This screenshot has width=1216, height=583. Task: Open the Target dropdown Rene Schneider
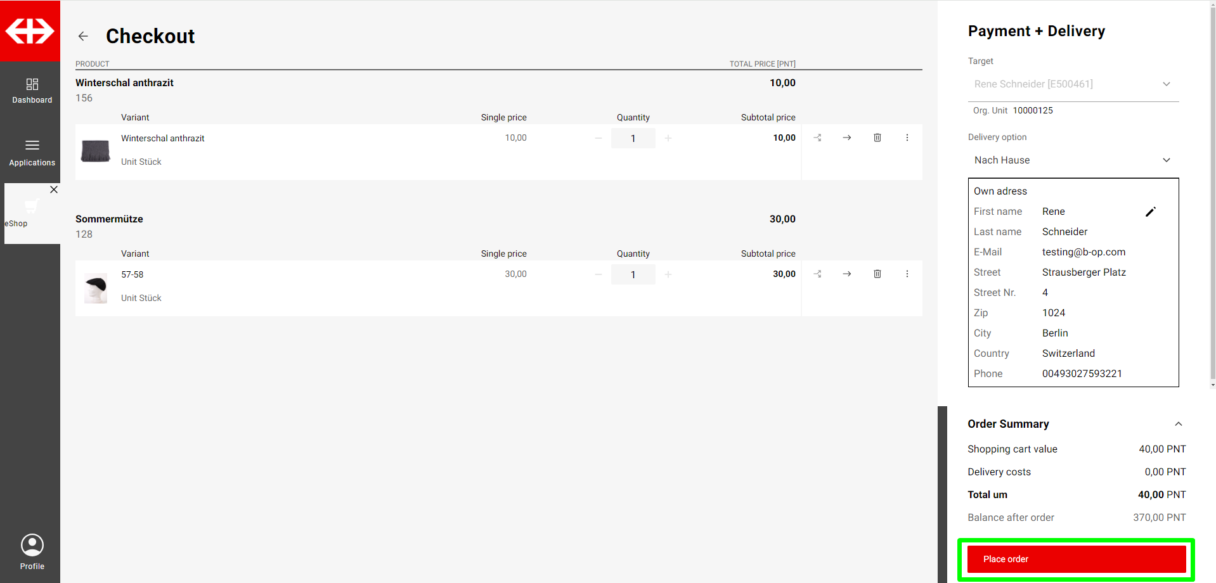[x=1073, y=84]
